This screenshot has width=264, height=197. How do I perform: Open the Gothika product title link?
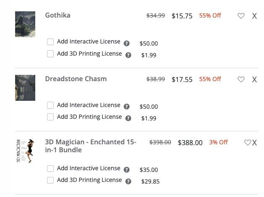pos(58,15)
